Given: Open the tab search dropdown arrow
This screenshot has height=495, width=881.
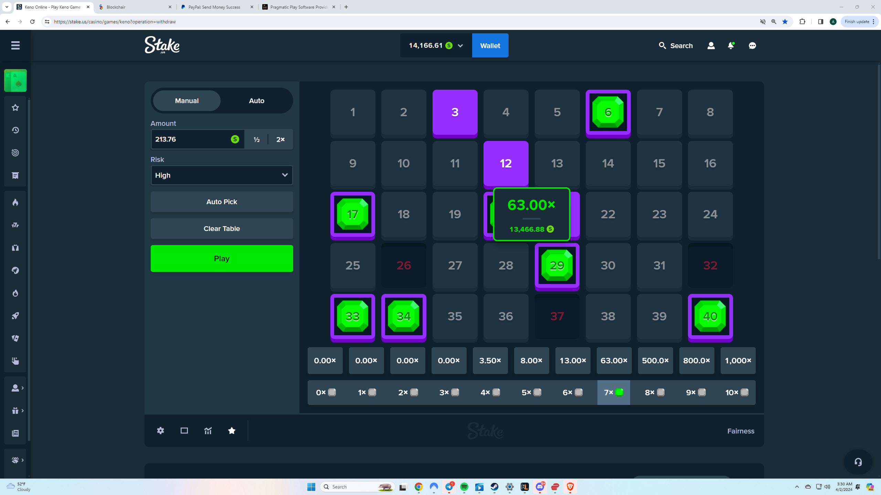Looking at the screenshot, I should pos(7,7).
